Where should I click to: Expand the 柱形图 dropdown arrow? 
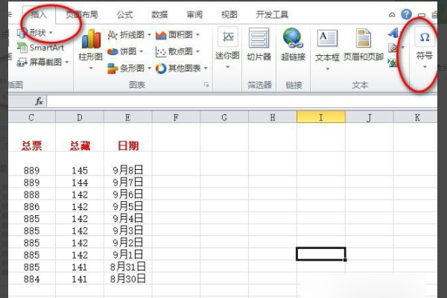(91, 68)
